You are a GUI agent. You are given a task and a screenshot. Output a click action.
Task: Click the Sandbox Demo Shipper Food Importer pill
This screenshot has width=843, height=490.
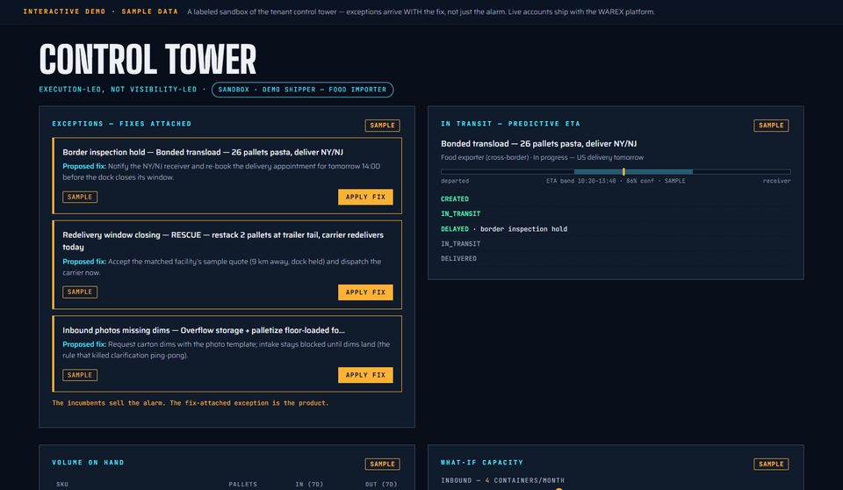(302, 90)
